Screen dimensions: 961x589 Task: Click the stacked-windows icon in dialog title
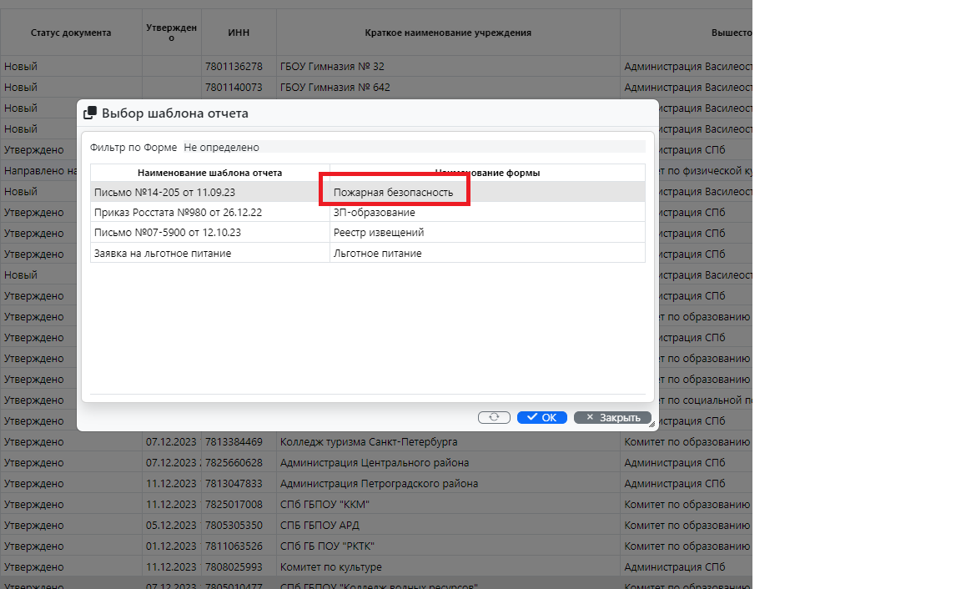pos(90,113)
